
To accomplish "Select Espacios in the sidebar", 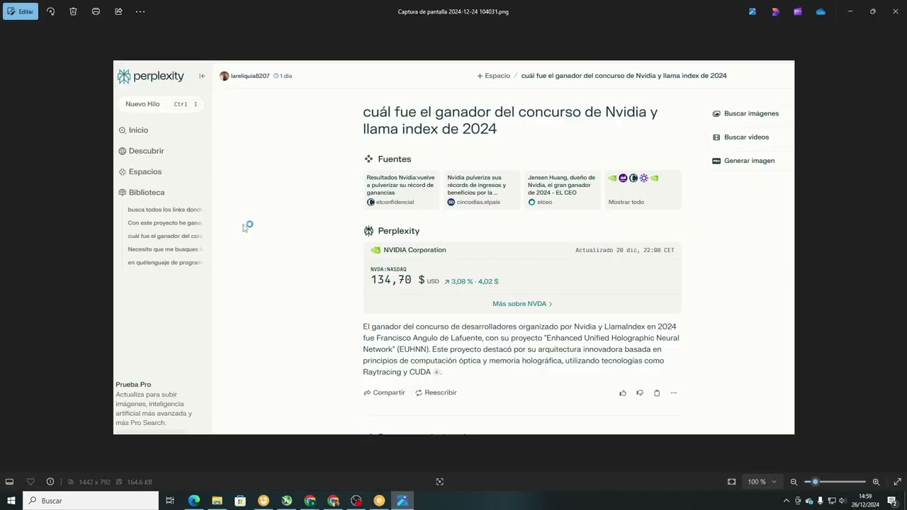I will click(140, 171).
